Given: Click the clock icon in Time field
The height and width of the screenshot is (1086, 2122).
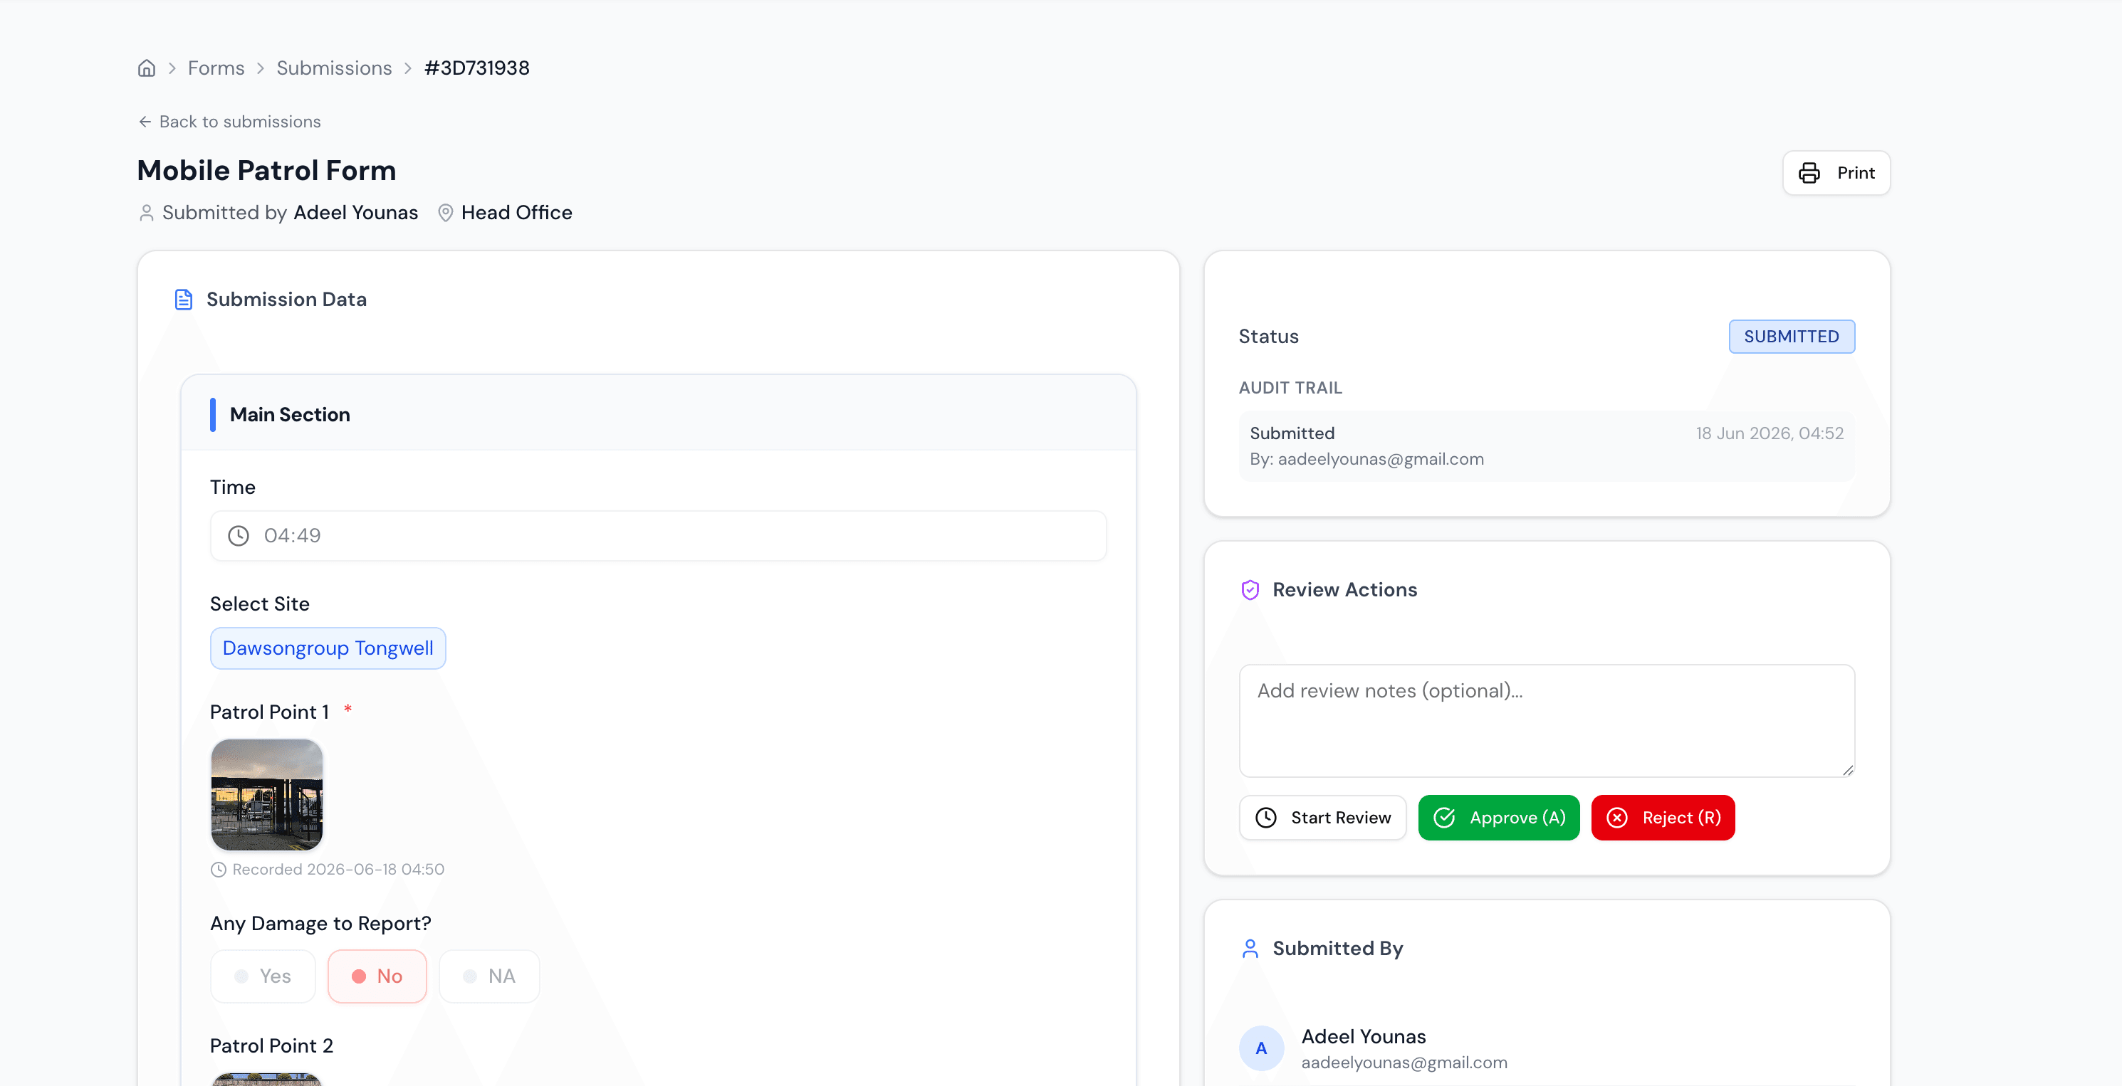Looking at the screenshot, I should (239, 536).
